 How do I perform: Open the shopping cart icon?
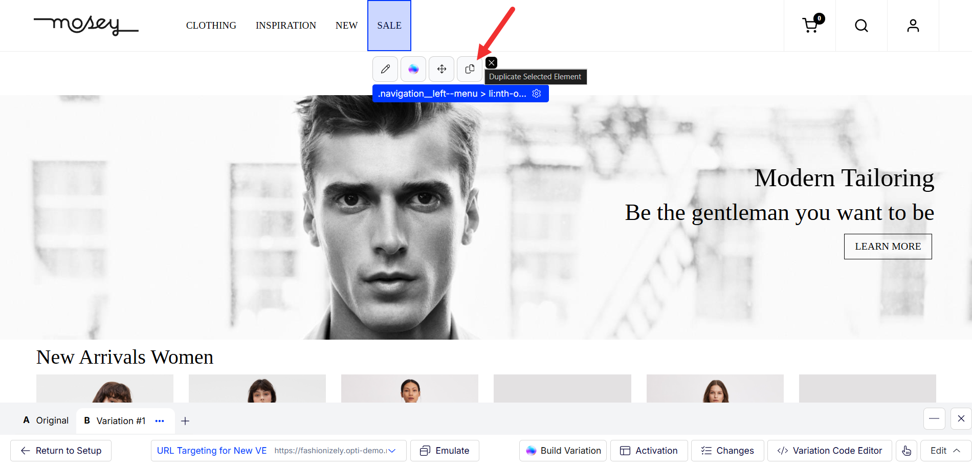pyautogui.click(x=810, y=26)
